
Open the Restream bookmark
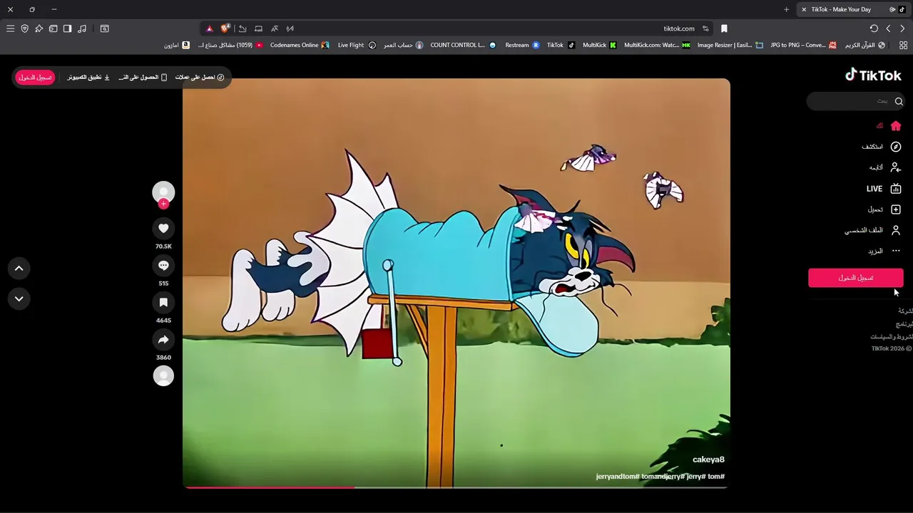click(x=522, y=45)
